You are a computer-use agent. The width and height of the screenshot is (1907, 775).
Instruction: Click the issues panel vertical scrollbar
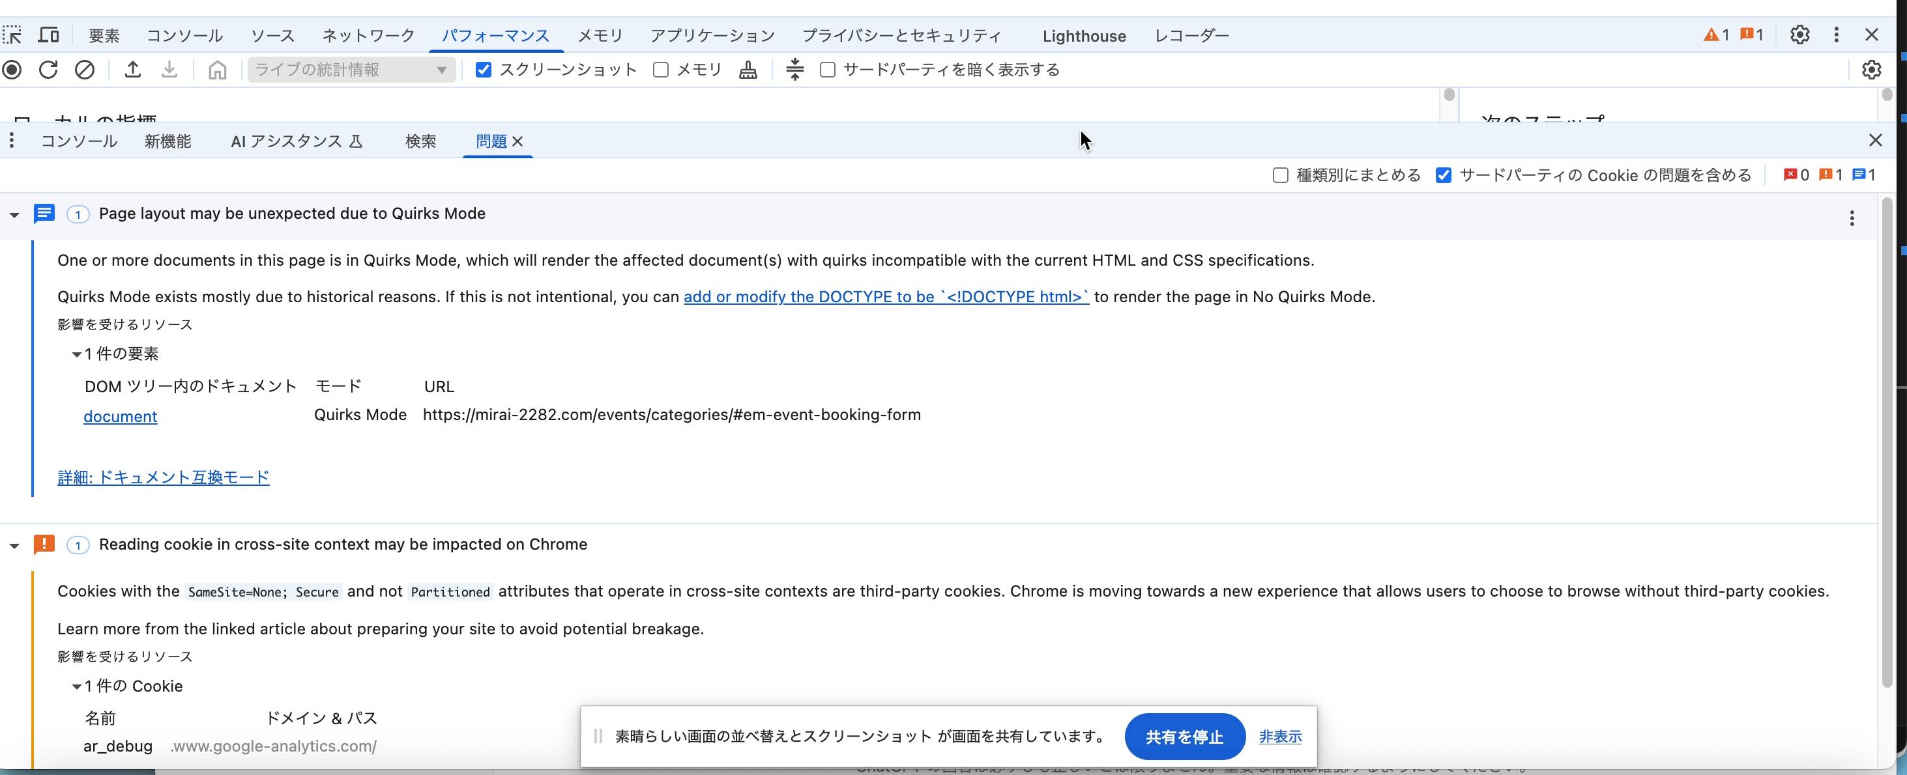[1886, 444]
